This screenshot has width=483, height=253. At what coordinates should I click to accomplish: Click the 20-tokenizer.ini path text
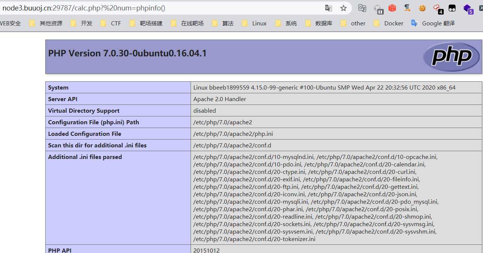254,239
